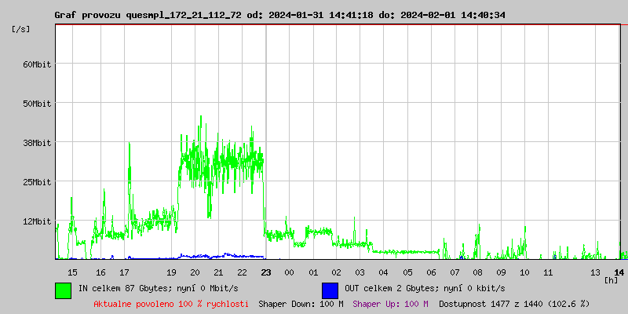Click the 38Mbit y-axis label
This screenshot has height=314, width=628.
coord(37,142)
